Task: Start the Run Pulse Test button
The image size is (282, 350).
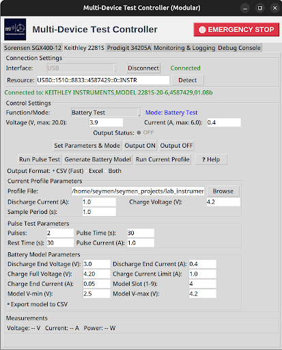Action: point(40,159)
